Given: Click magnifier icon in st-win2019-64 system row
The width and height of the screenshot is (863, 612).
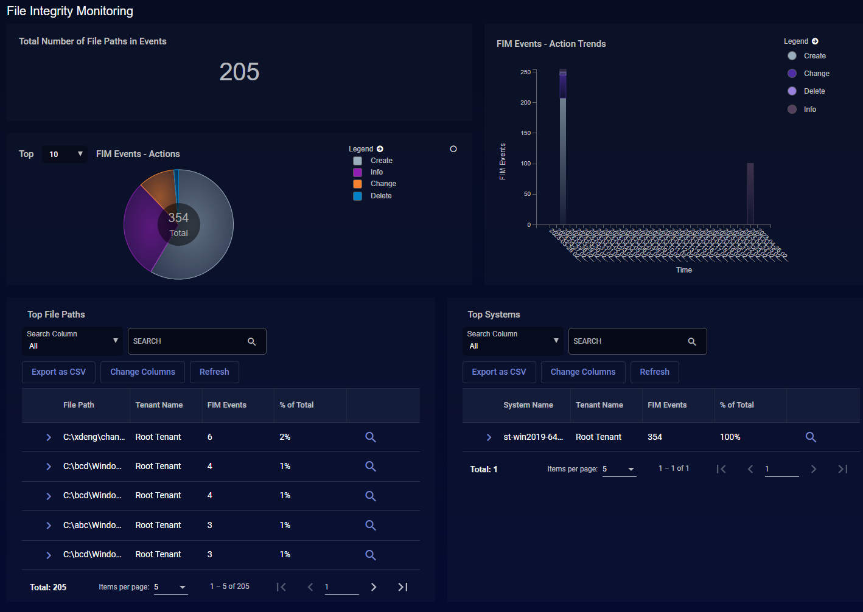Looking at the screenshot, I should pyautogui.click(x=811, y=437).
